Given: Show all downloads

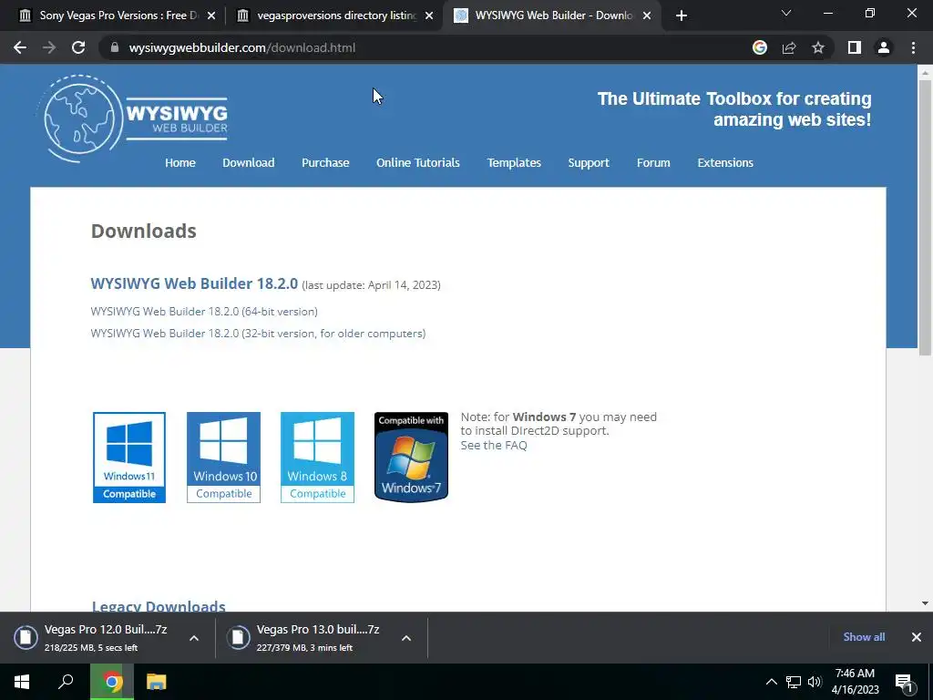Looking at the screenshot, I should pos(864,637).
